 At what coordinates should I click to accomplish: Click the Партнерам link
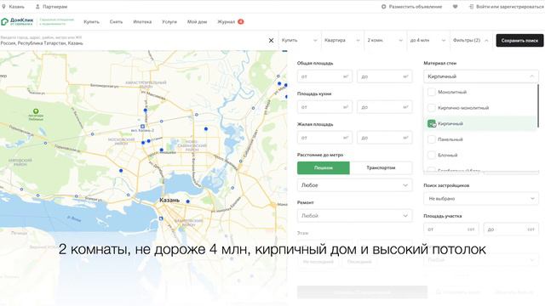(54, 7)
